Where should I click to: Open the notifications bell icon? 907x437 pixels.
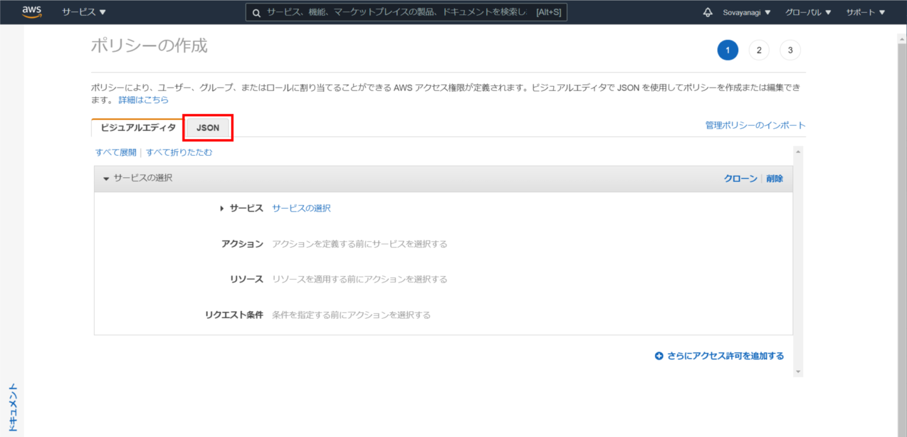click(707, 12)
